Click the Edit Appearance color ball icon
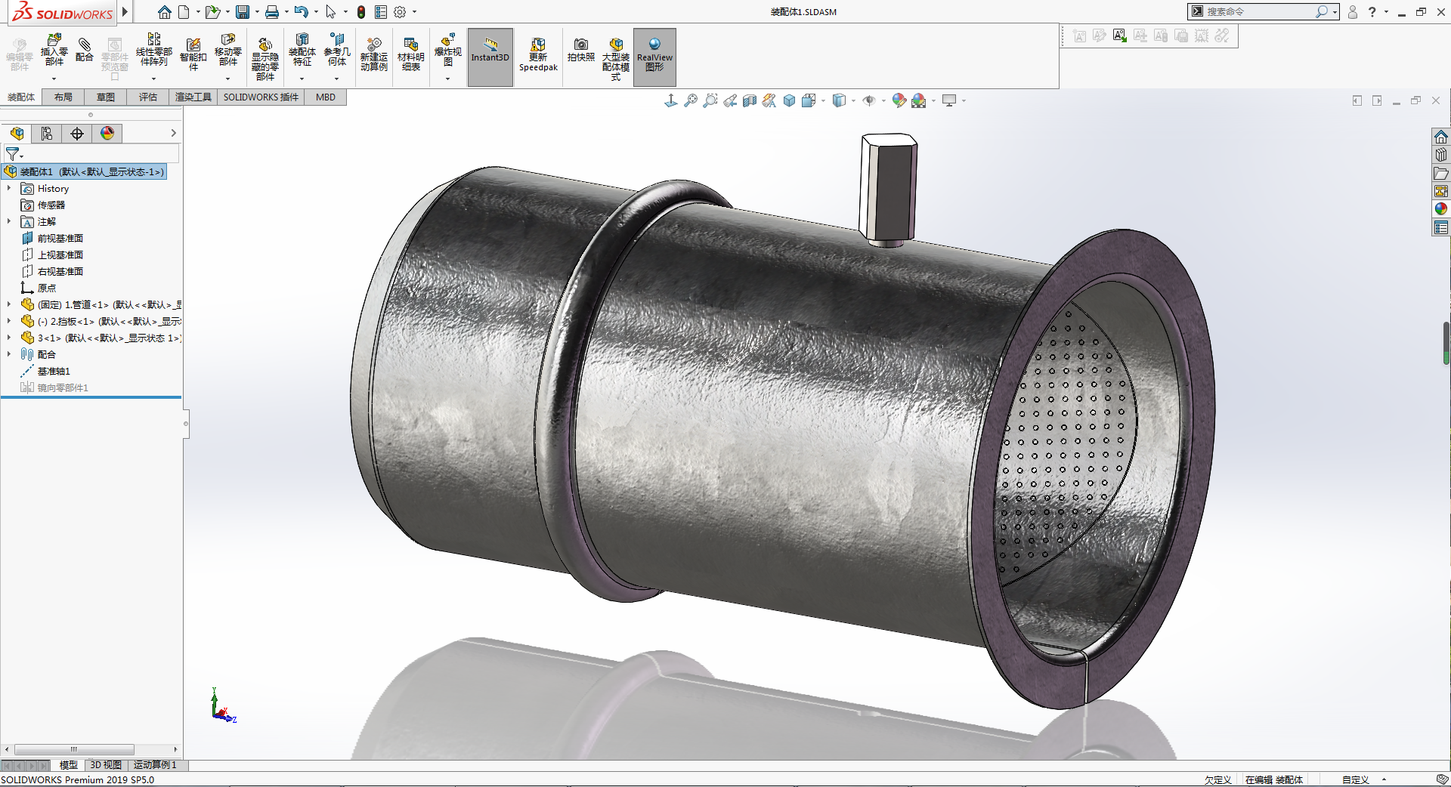This screenshot has height=787, width=1451. [x=899, y=100]
